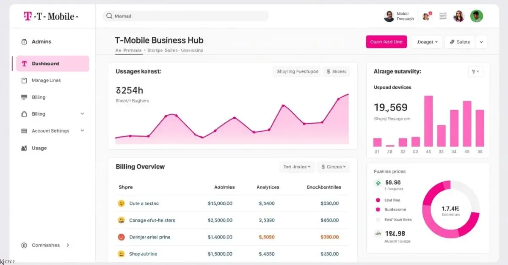Click the $1,5000.00 cell in Shop autrine row

pos(220,254)
